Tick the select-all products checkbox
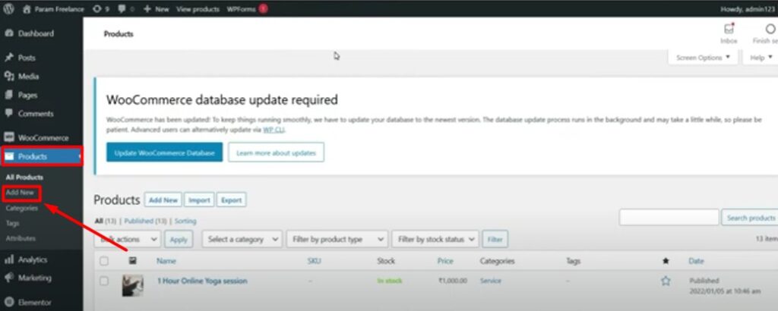 pyautogui.click(x=103, y=261)
